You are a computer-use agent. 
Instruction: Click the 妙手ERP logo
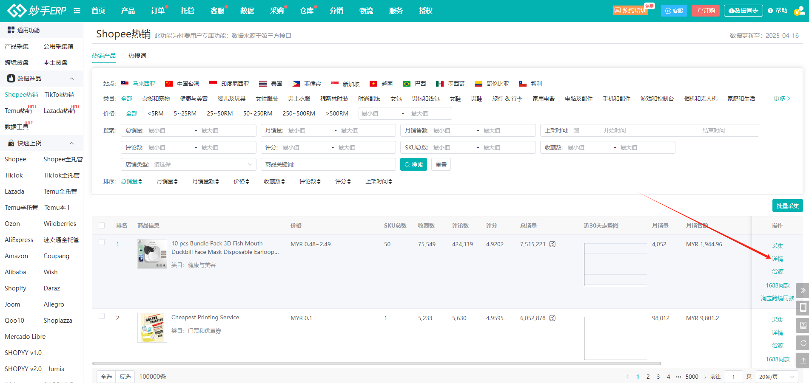(37, 11)
